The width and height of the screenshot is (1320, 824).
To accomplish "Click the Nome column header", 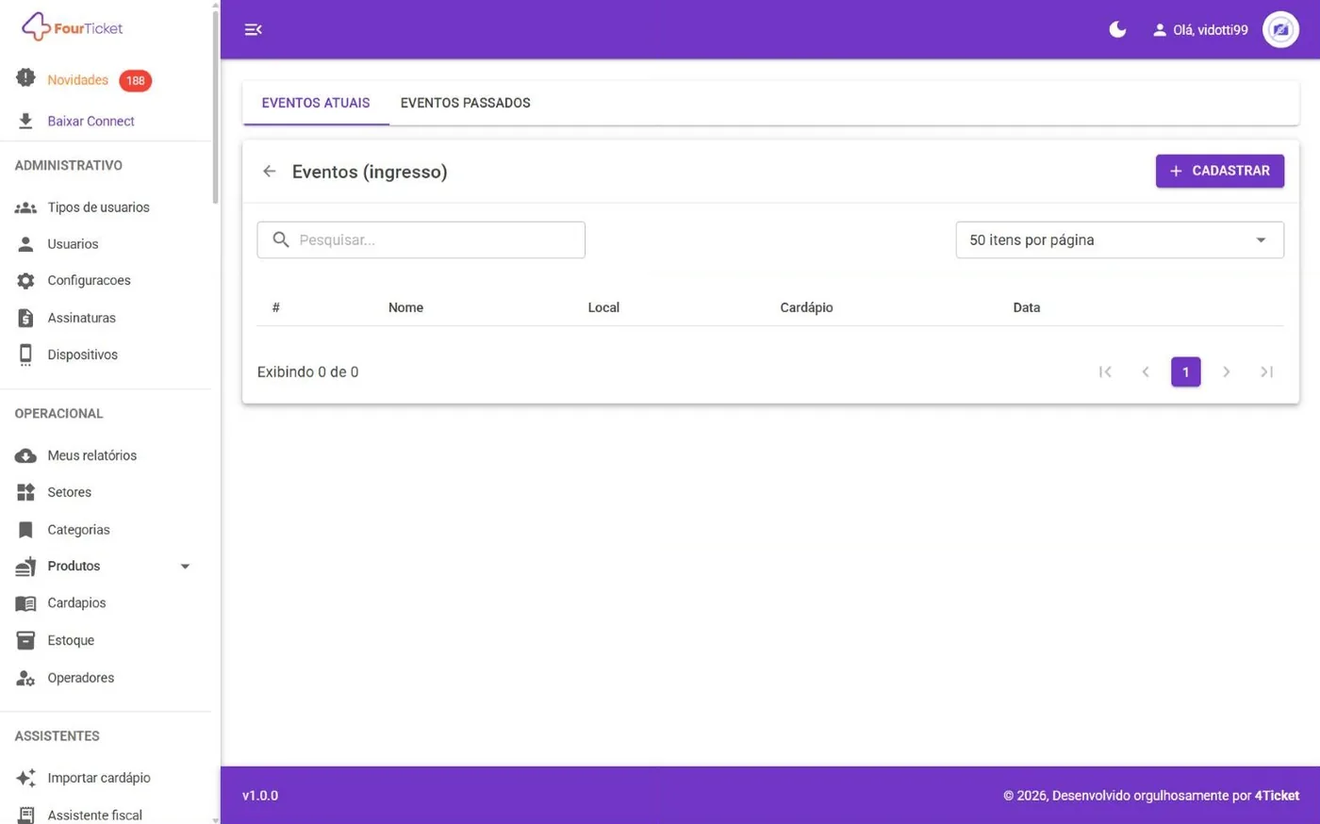I will point(405,307).
